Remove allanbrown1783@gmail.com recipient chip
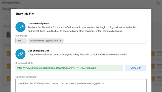The width and height of the screenshot is (162, 92). [x=60, y=40]
